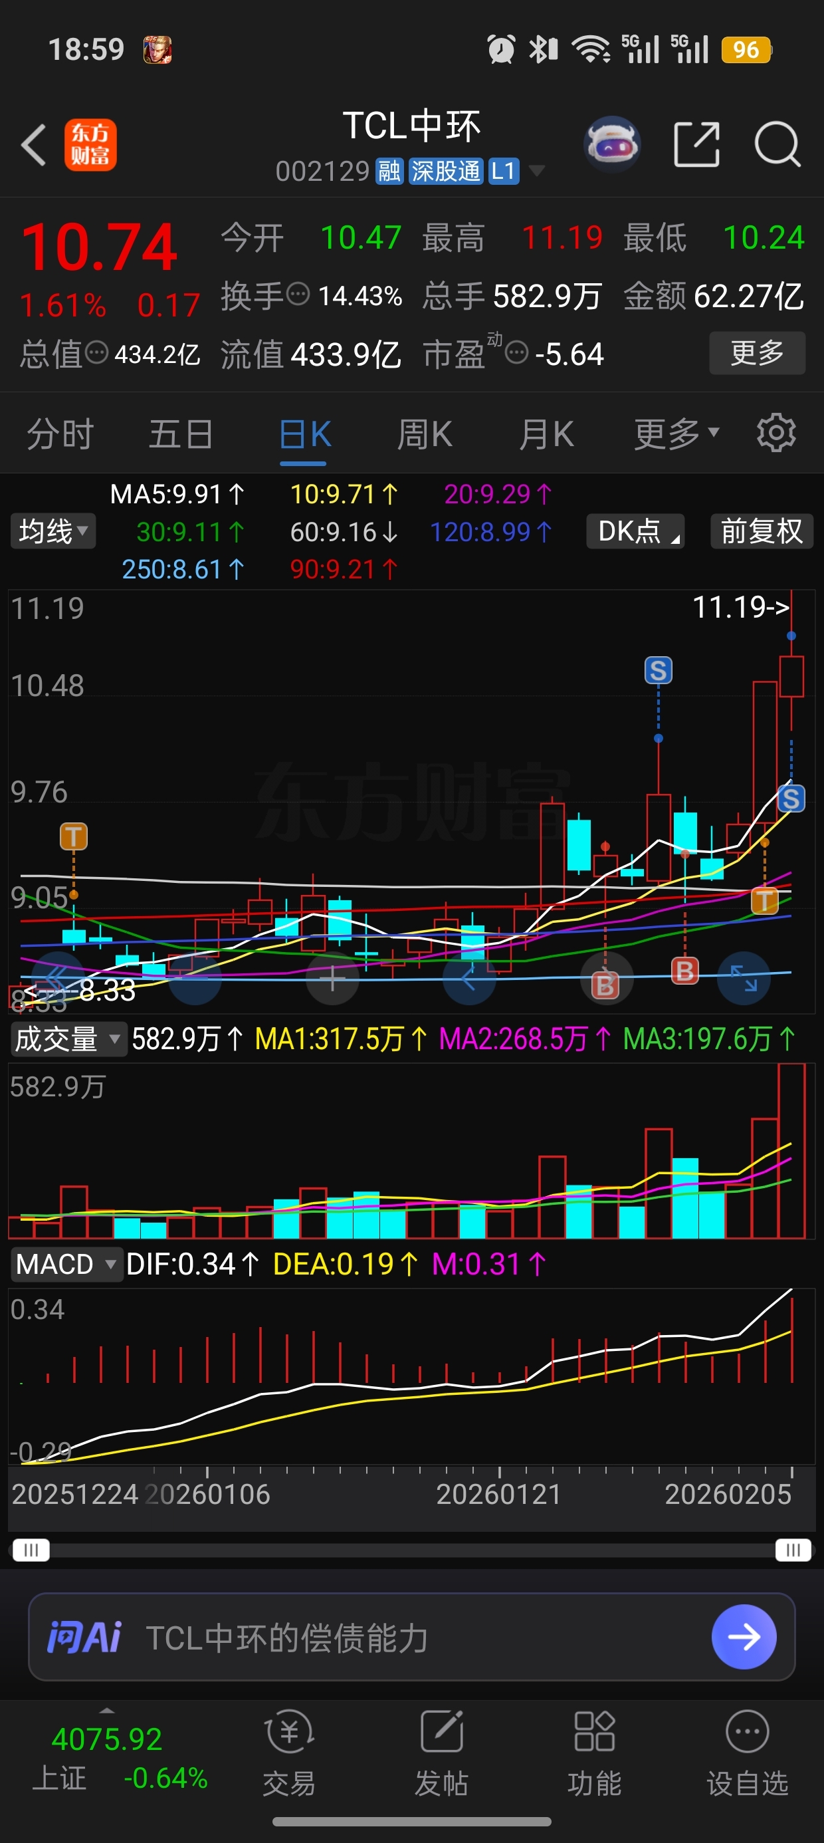Switch to 周K tab
The image size is (824, 1843).
click(x=425, y=433)
